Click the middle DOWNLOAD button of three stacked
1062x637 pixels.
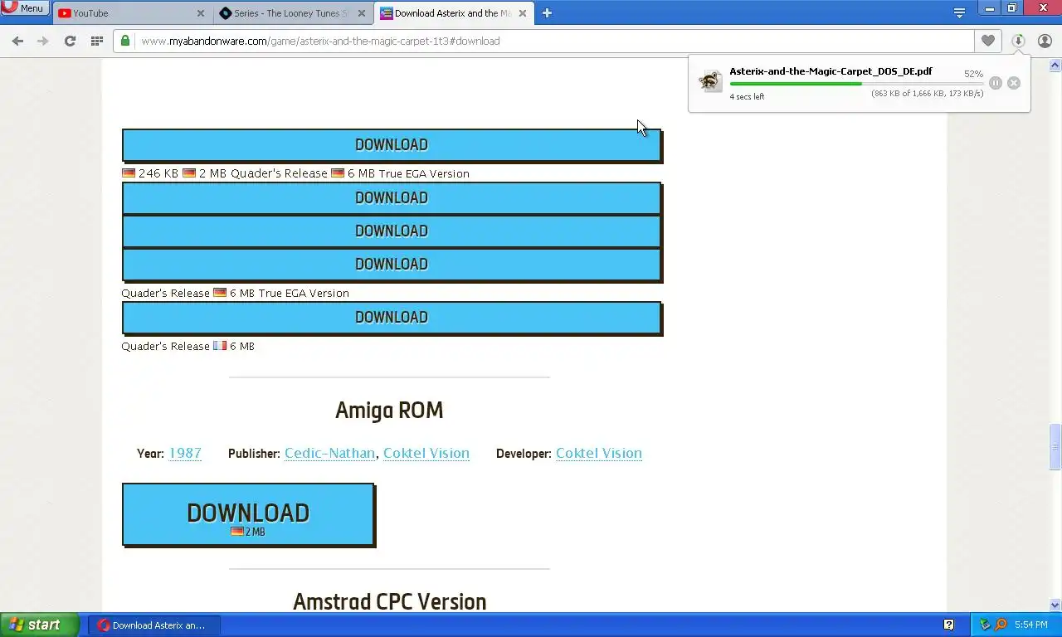392,231
